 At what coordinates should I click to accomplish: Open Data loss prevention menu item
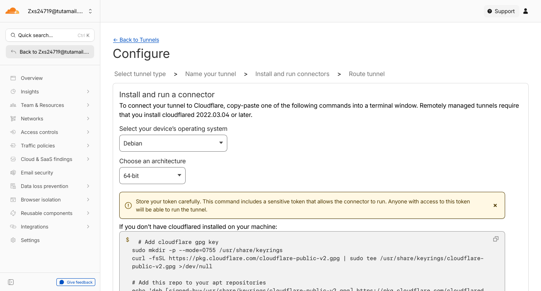click(50, 186)
